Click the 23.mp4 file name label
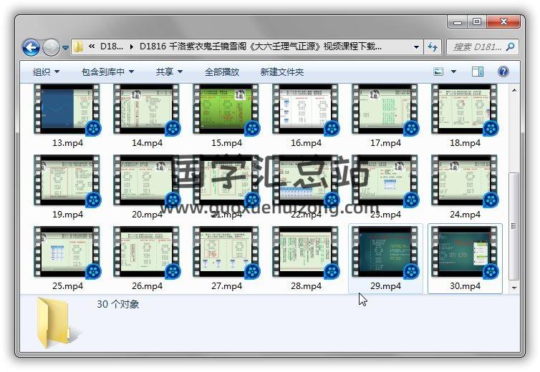Screen dimensions: 540x372 tap(386, 215)
